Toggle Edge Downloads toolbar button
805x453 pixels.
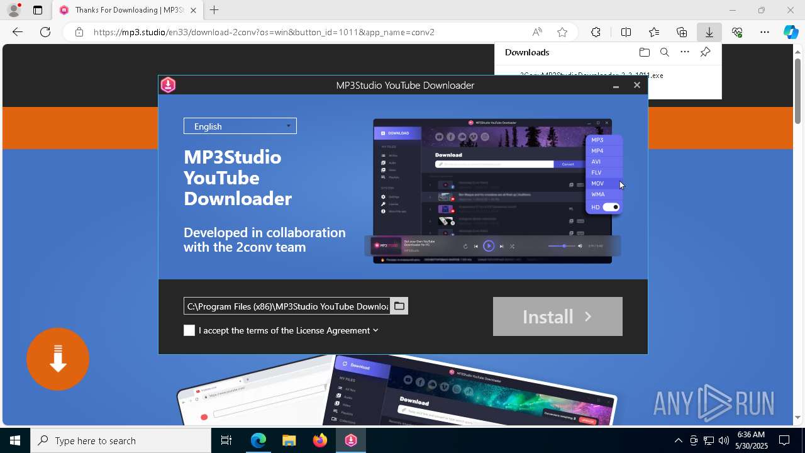[x=709, y=32]
